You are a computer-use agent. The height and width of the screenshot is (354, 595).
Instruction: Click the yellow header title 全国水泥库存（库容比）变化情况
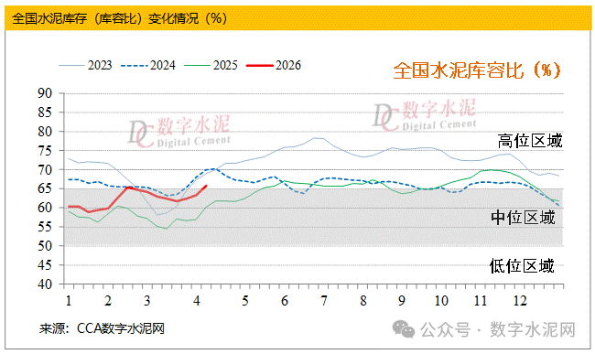(120, 18)
